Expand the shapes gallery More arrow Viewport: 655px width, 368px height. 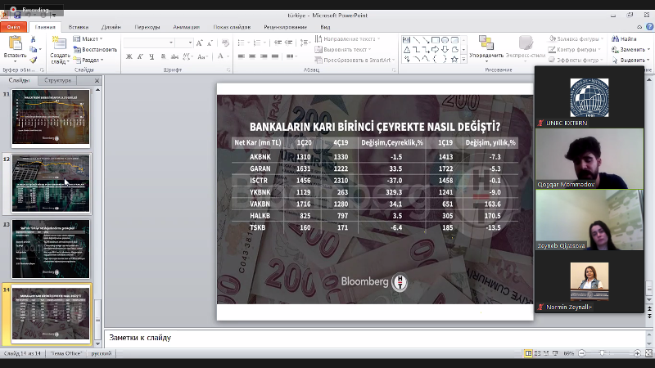(463, 60)
